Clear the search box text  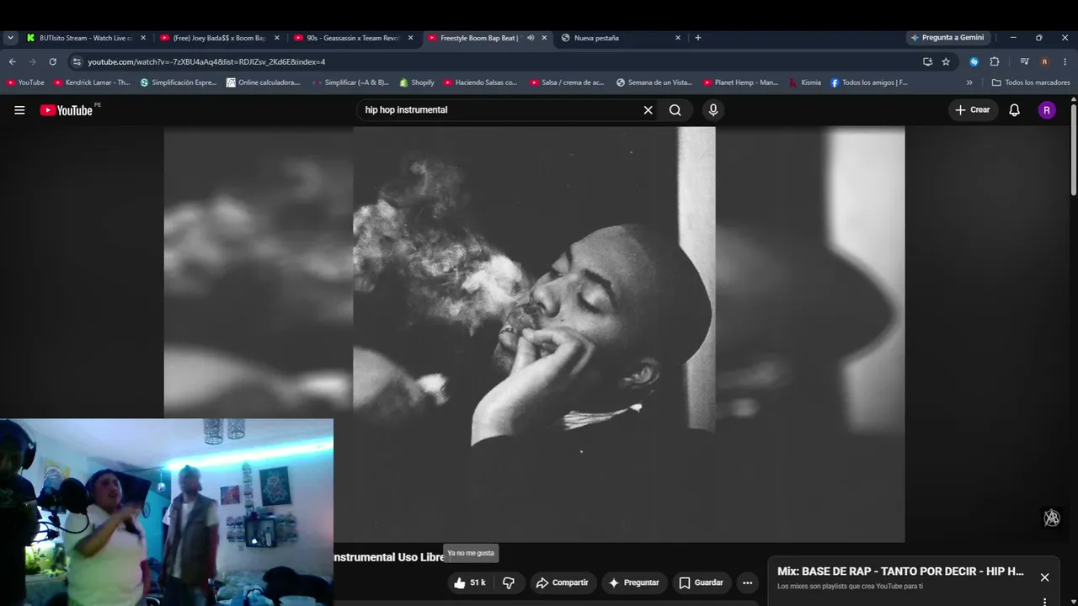tap(648, 110)
